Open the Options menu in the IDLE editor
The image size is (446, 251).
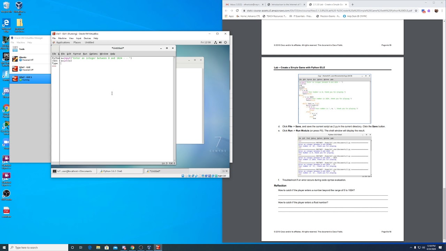tap(93, 54)
